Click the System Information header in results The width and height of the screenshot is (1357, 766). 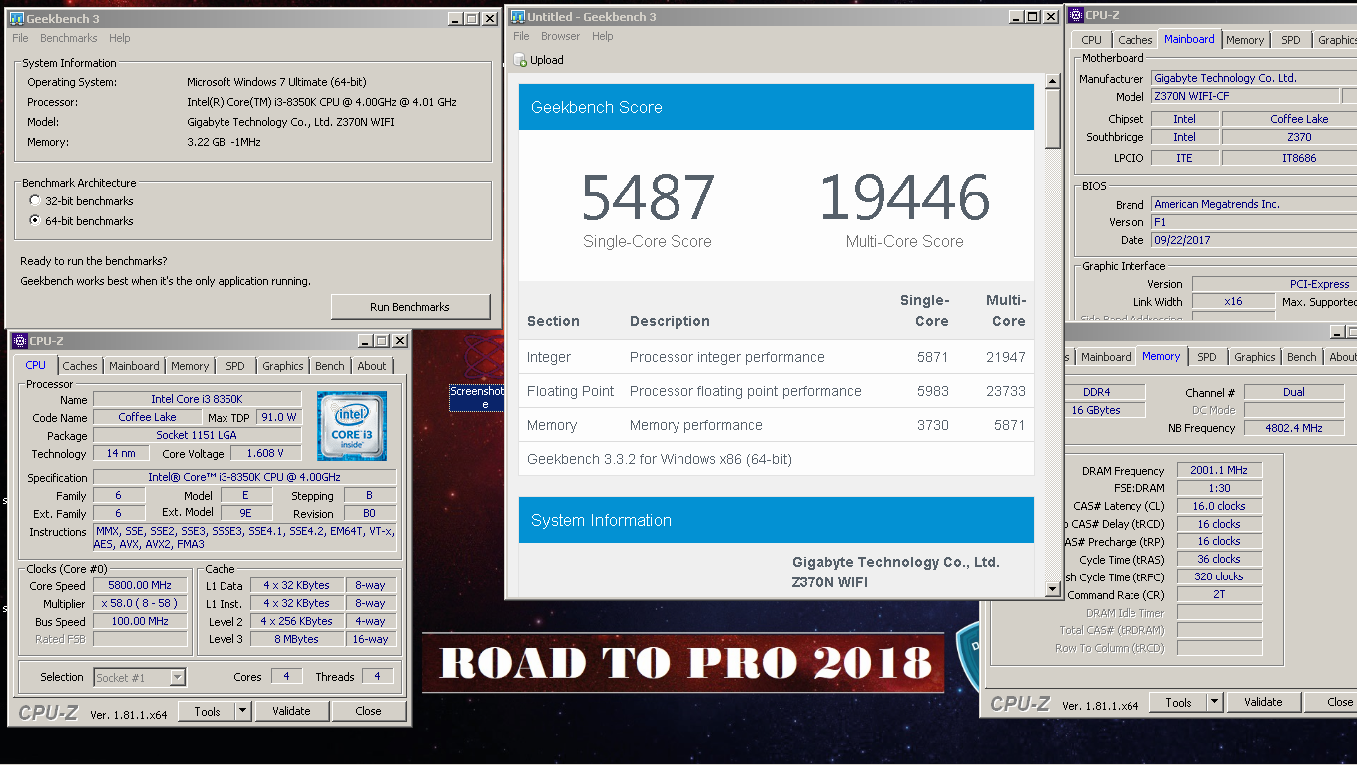pos(776,520)
